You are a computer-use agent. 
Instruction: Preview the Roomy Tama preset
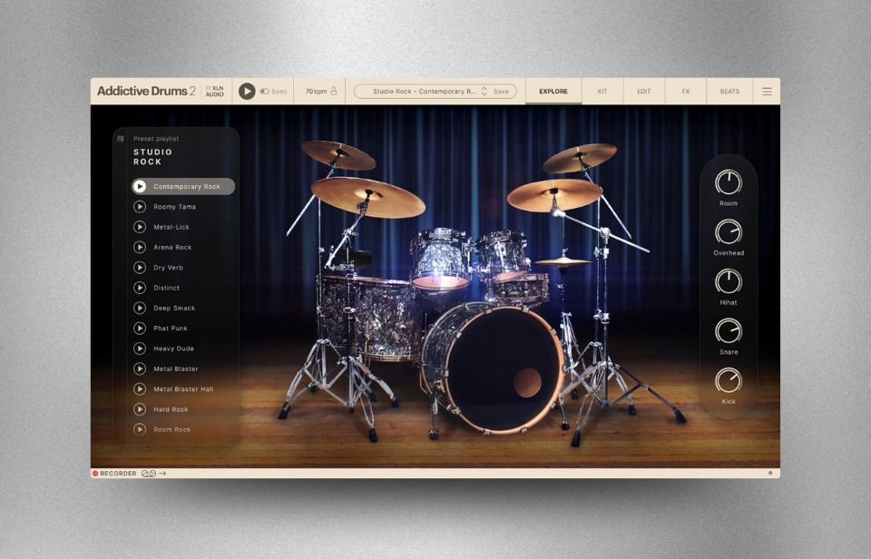tap(140, 207)
